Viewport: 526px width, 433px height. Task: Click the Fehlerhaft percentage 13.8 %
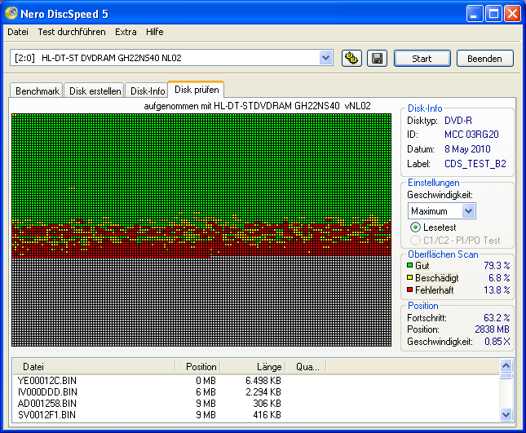(497, 289)
